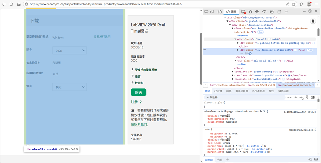Click the DOM tree vertical scrollbar thumb
The width and height of the screenshot is (321, 163).
(x=318, y=32)
